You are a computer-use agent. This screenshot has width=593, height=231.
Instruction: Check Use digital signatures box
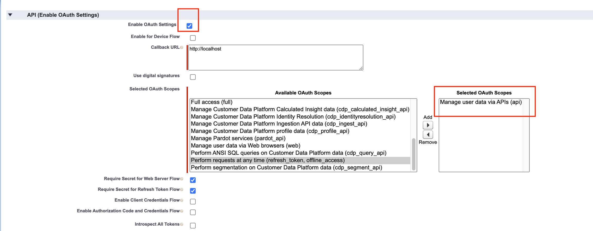tap(193, 77)
